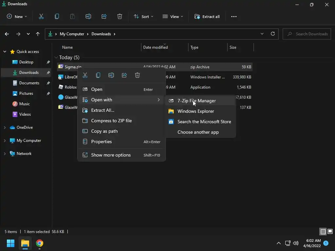Click the Cut icon in the top toolbar
This screenshot has width=335, height=251.
[x=41, y=16]
